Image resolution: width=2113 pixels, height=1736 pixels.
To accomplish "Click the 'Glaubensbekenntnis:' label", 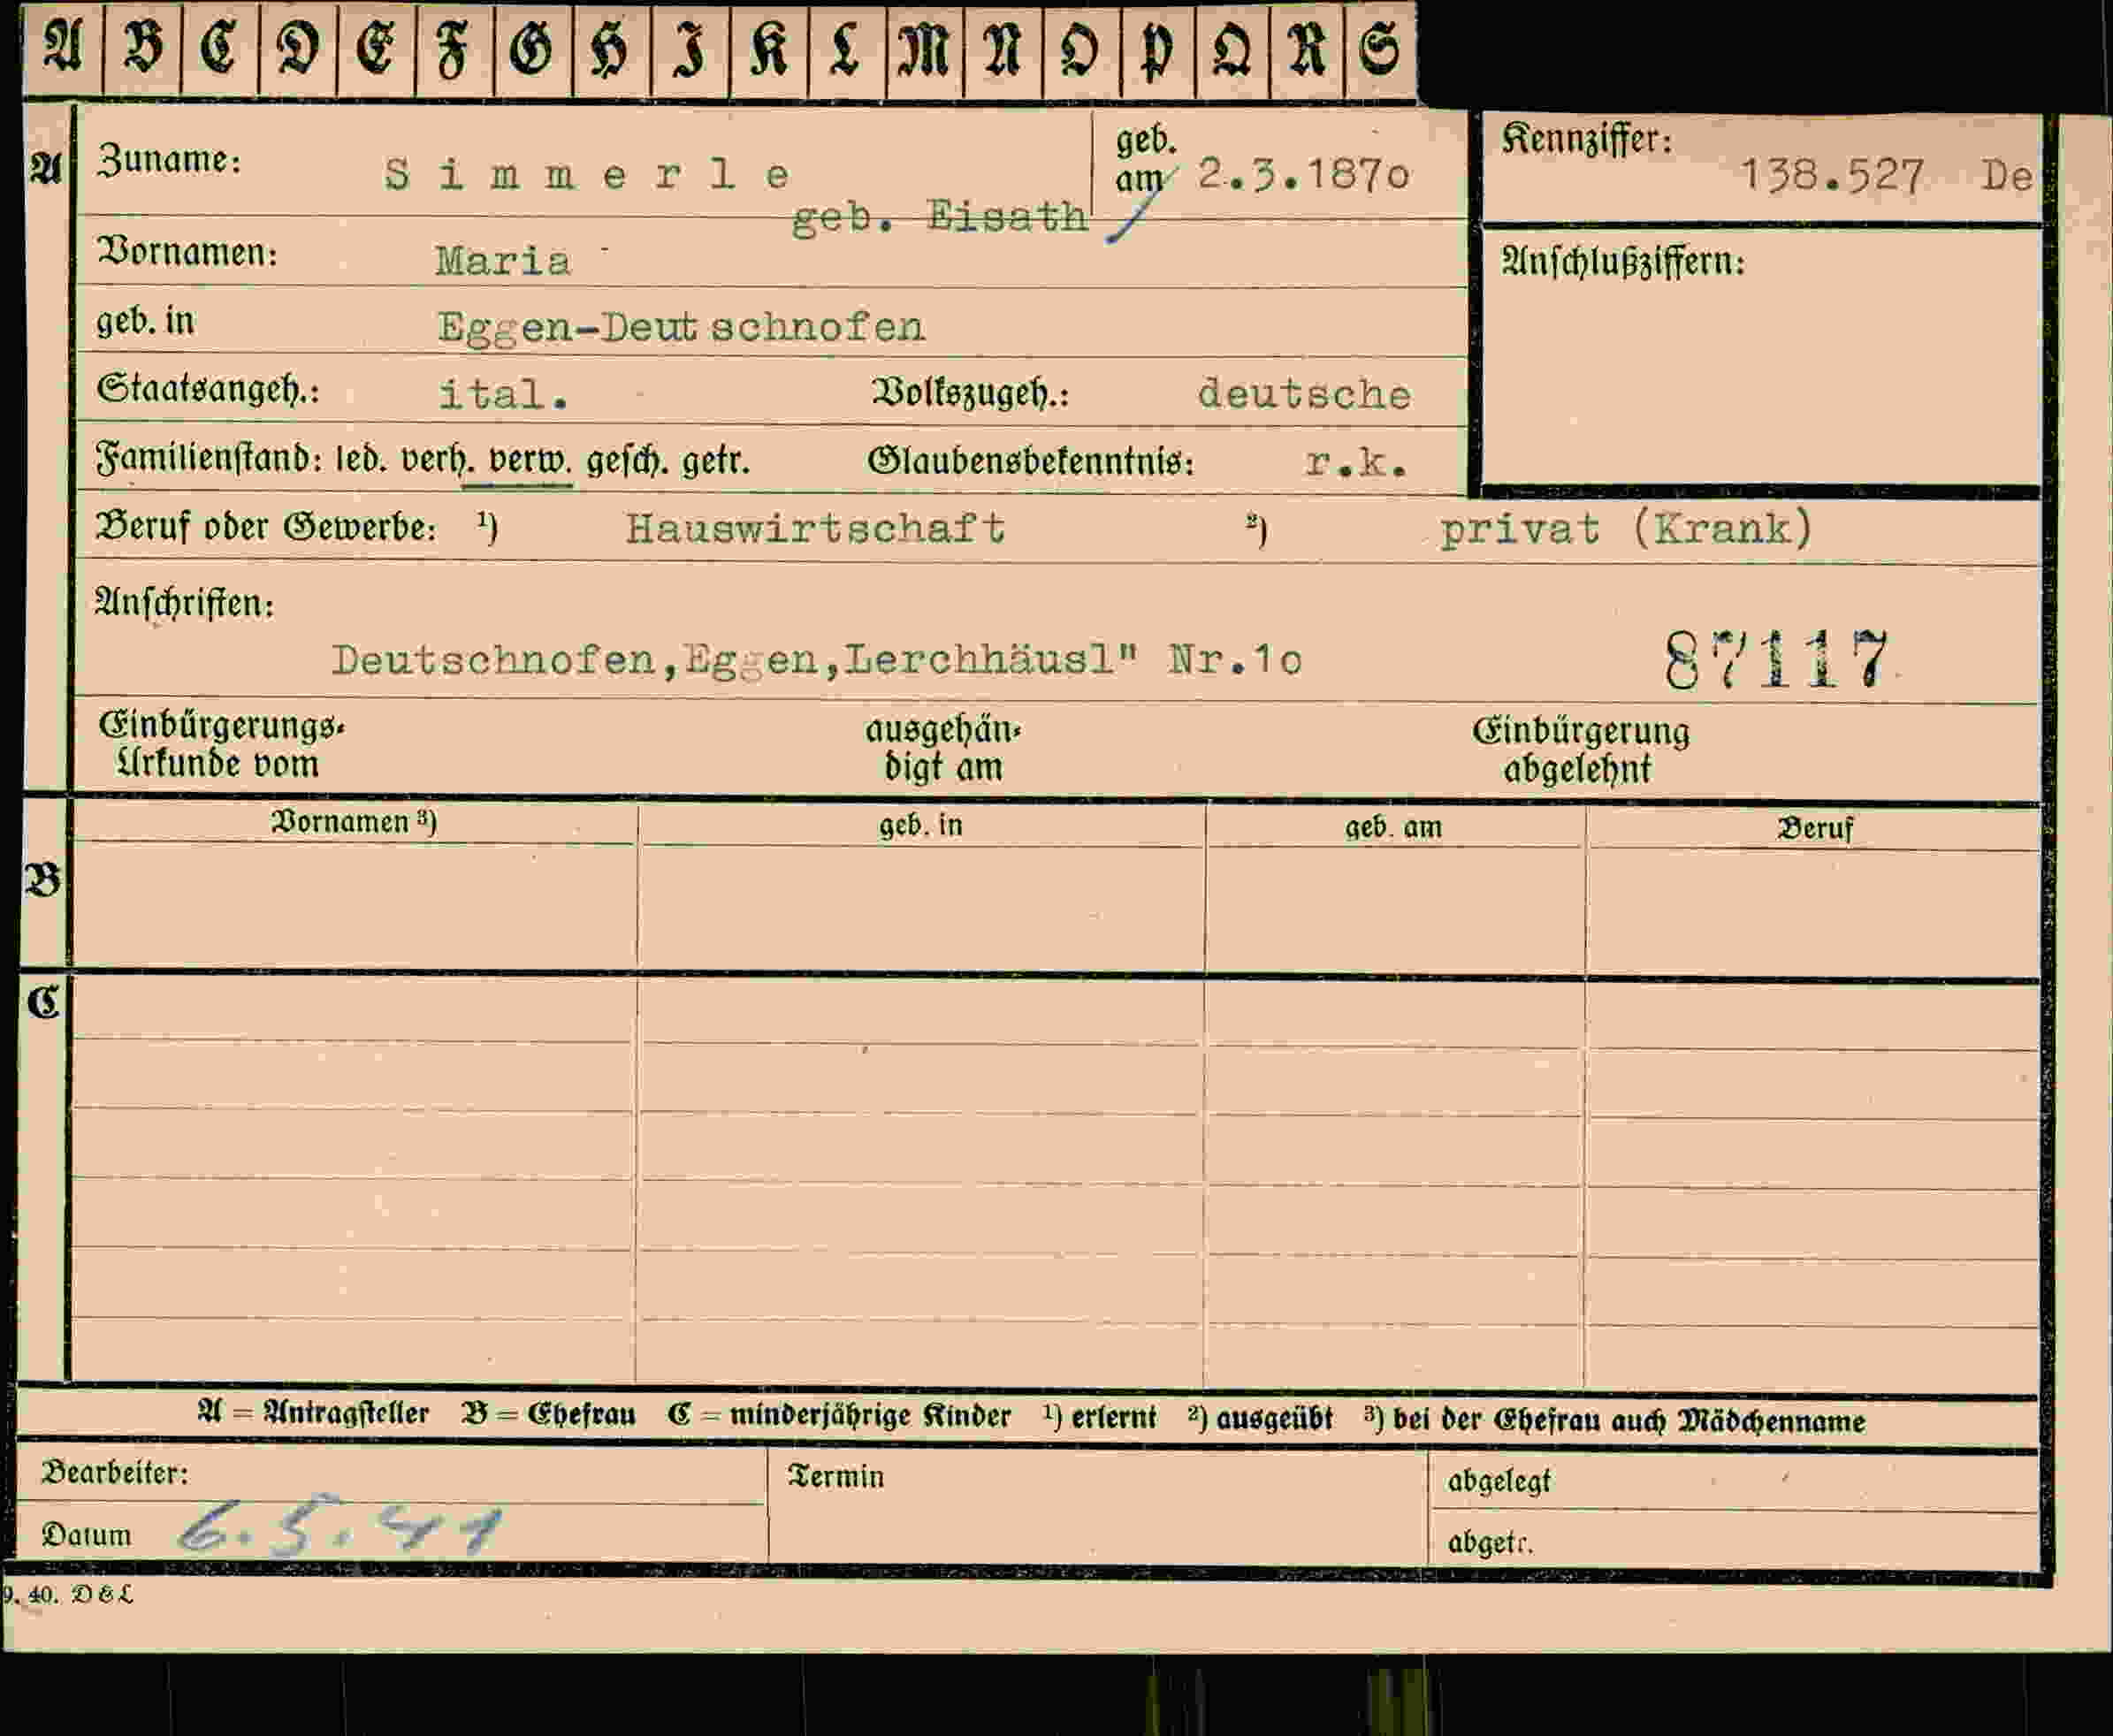I will point(1031,460).
